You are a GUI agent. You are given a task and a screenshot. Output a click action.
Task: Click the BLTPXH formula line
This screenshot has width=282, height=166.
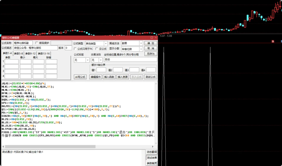19,129
